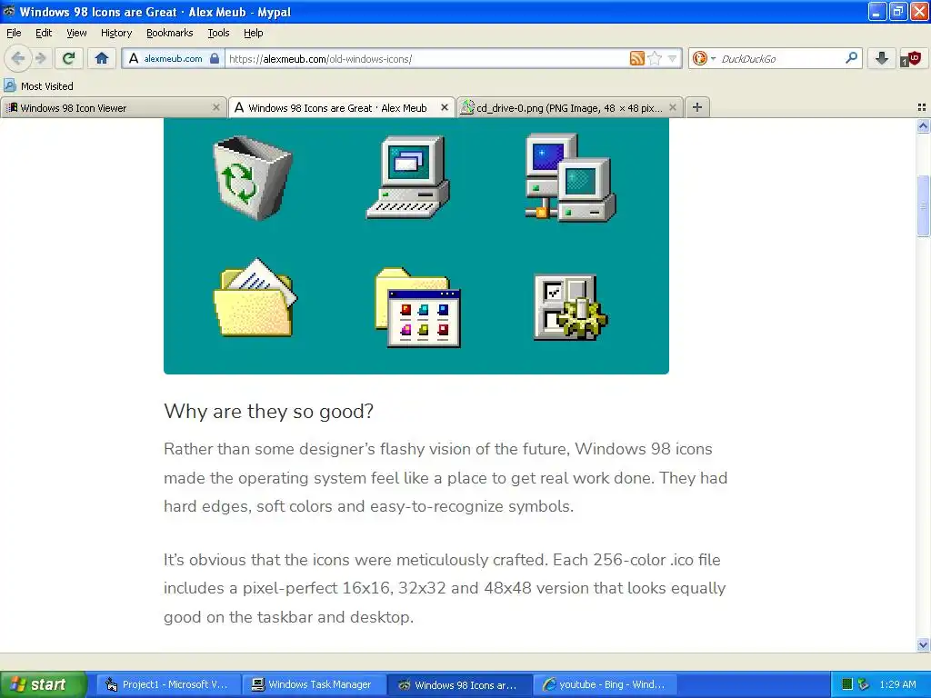Click the Mypal title bar raccoon icon
931x698 pixels.
[x=9, y=11]
